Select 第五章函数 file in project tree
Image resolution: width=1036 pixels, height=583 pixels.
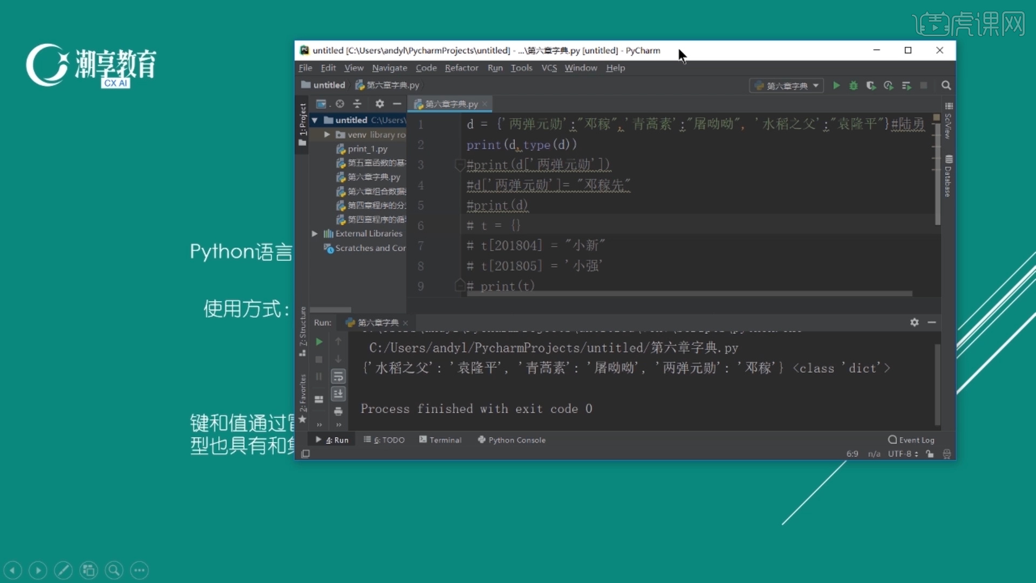coord(371,163)
